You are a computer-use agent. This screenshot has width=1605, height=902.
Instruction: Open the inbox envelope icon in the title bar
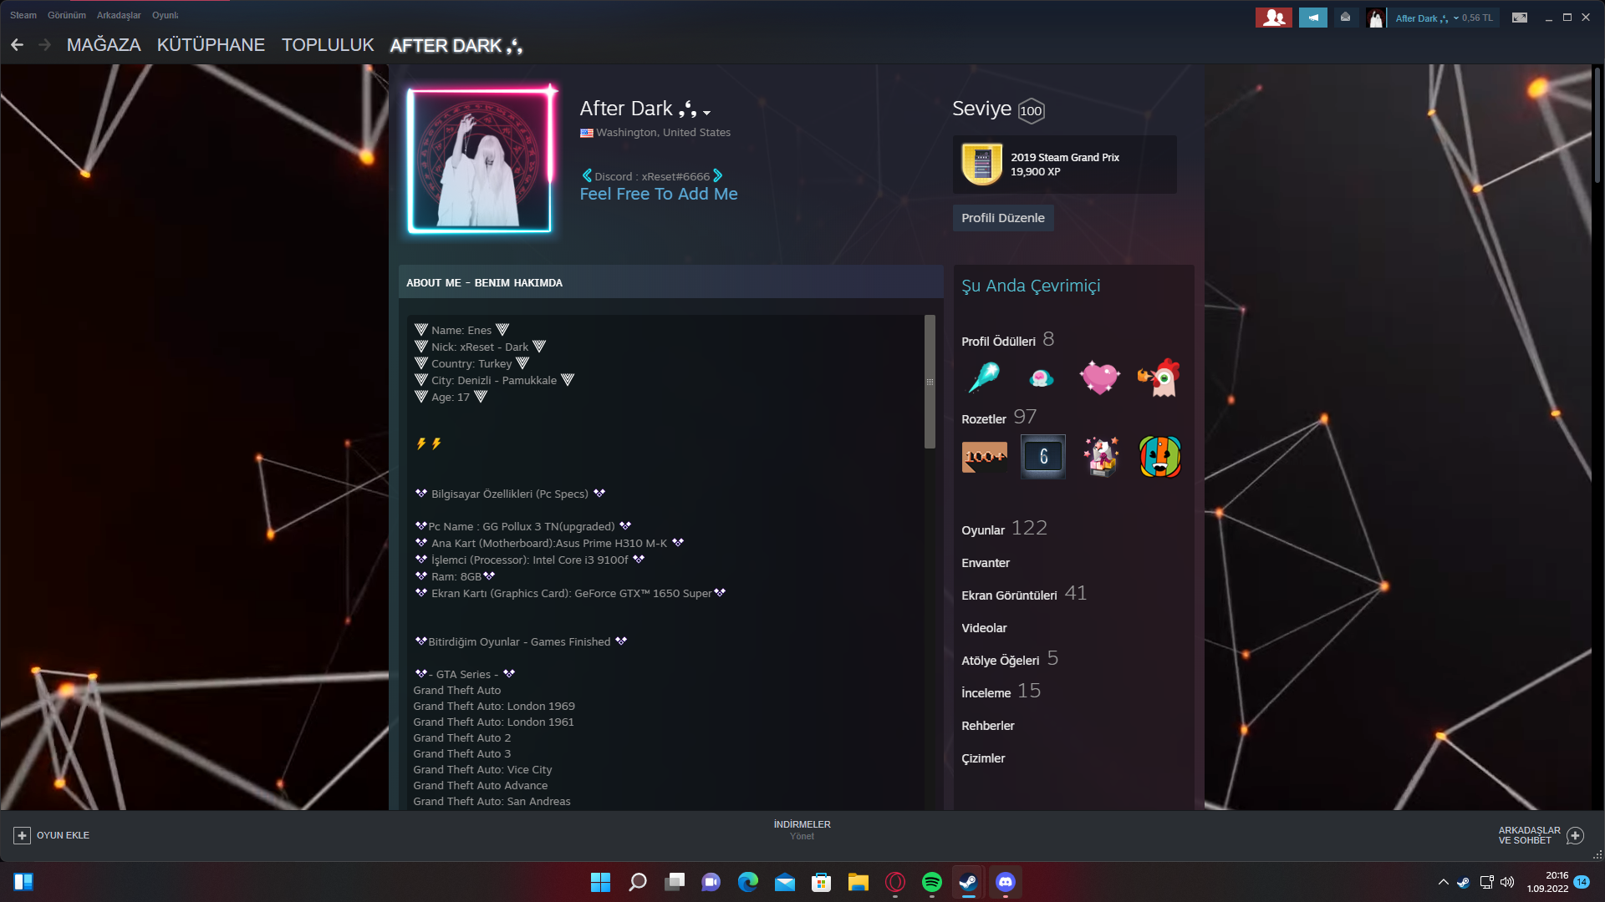pyautogui.click(x=1345, y=18)
